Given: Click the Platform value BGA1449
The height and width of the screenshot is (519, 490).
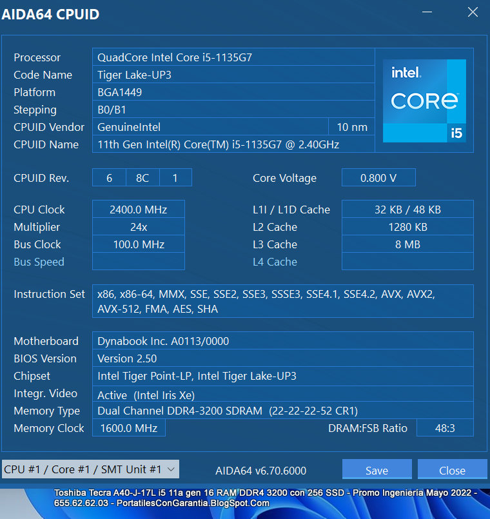Looking at the screenshot, I should [233, 92].
